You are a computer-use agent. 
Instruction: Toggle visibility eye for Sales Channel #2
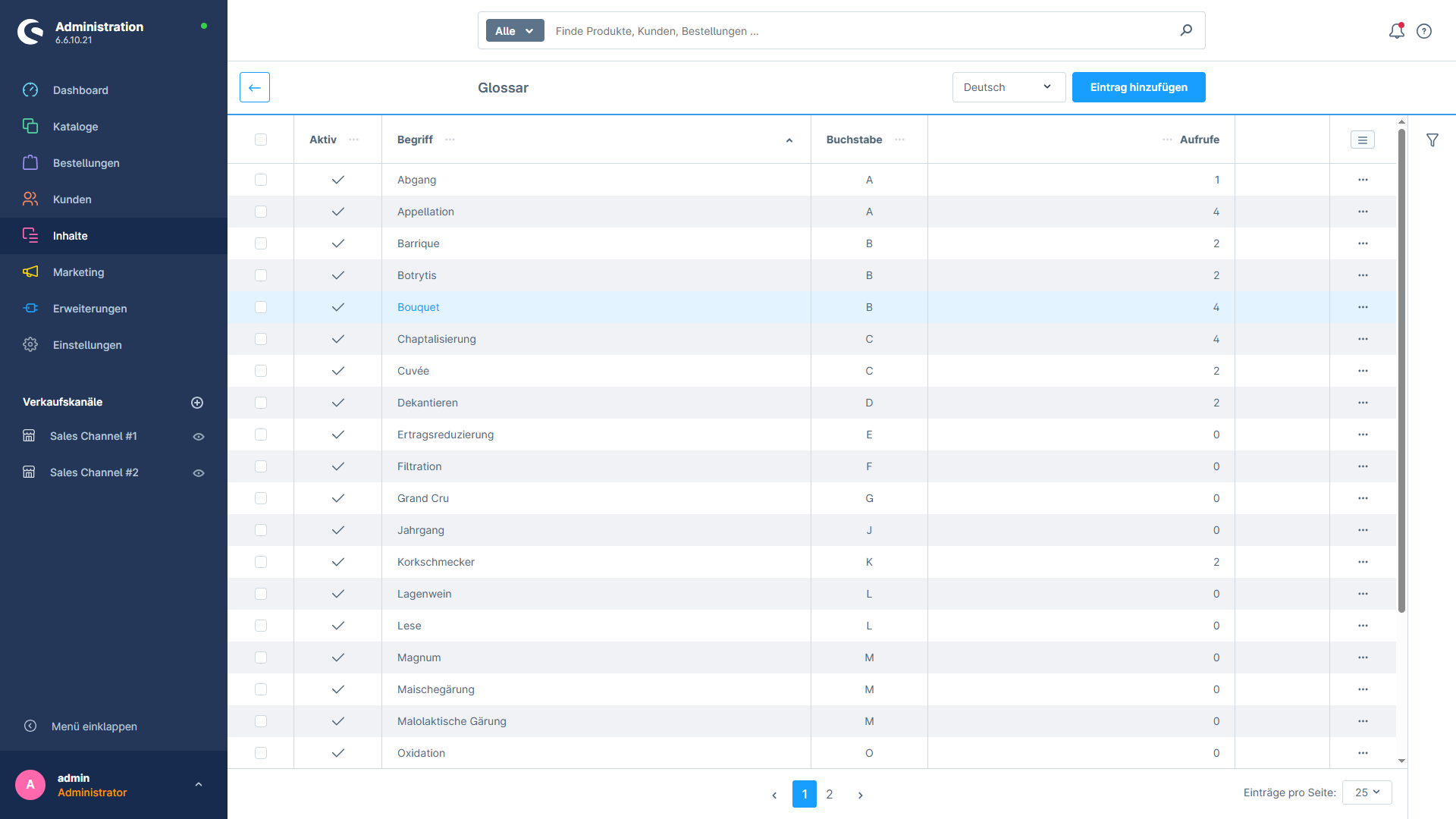tap(199, 473)
